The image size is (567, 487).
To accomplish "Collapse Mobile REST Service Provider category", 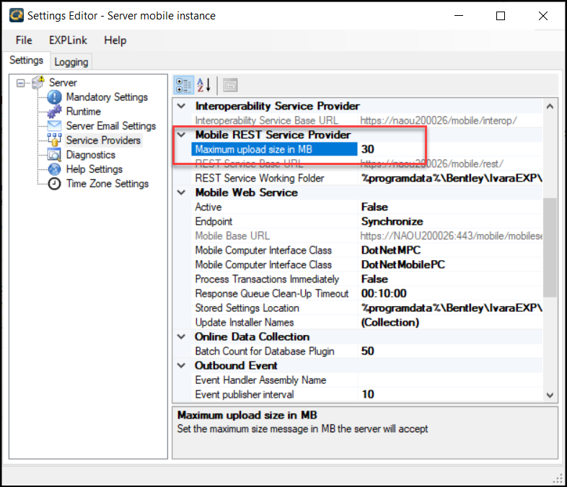I will click(x=182, y=135).
